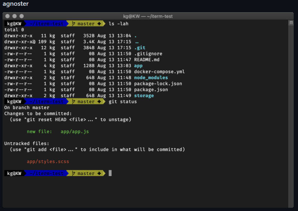The width and height of the screenshot is (298, 211).
Task: Click the '352B' size in the '.' row
Action: tap(89, 36)
